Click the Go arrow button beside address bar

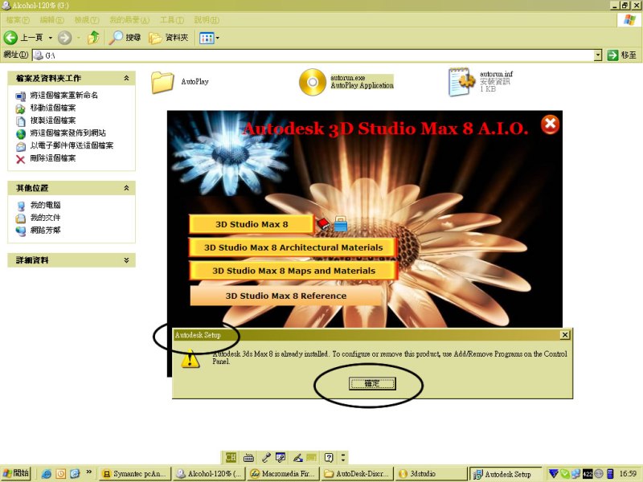[x=612, y=55]
